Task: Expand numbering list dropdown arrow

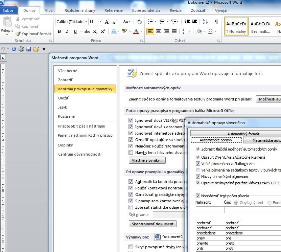Action: point(167,22)
